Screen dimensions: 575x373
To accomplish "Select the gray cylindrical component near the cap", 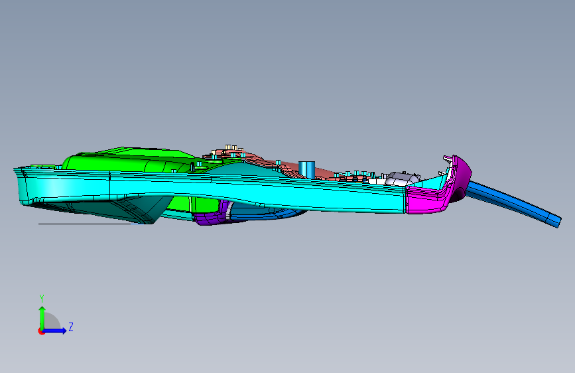I will (x=401, y=179).
